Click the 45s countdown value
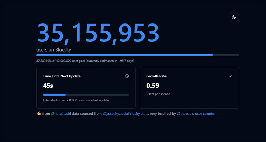 point(48,86)
